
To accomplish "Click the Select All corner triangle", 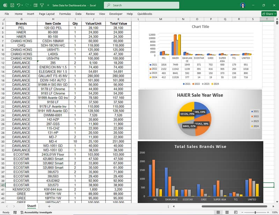I will coord(3,19).
